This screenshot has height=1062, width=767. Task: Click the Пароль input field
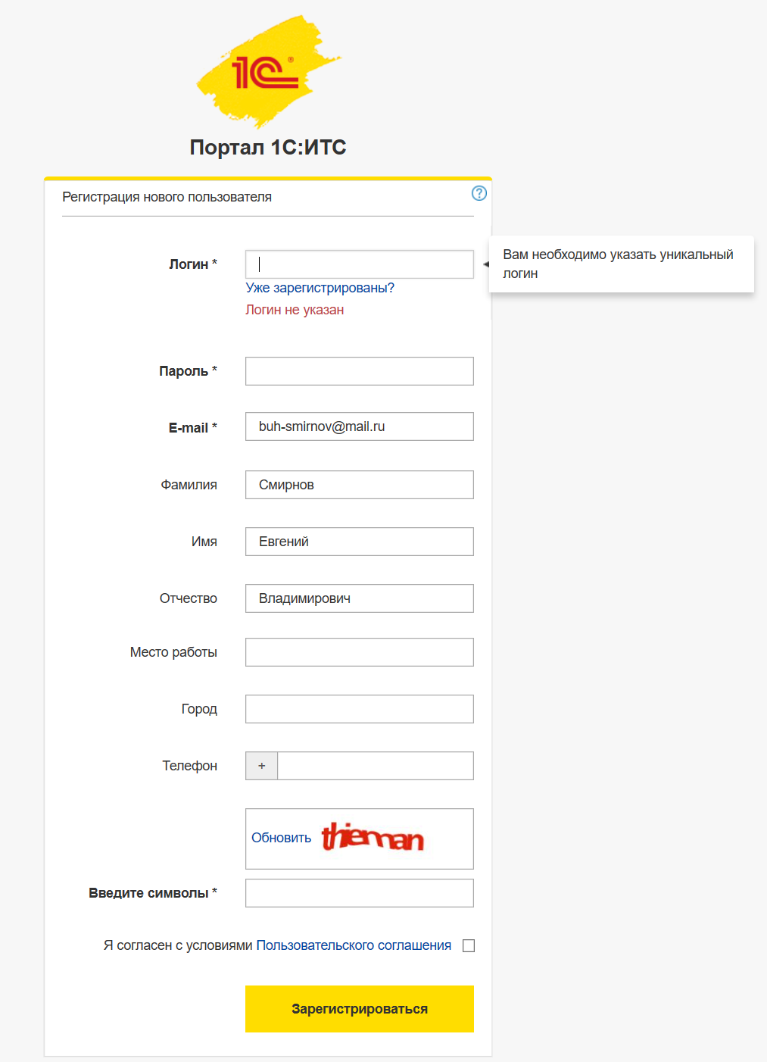click(x=360, y=371)
